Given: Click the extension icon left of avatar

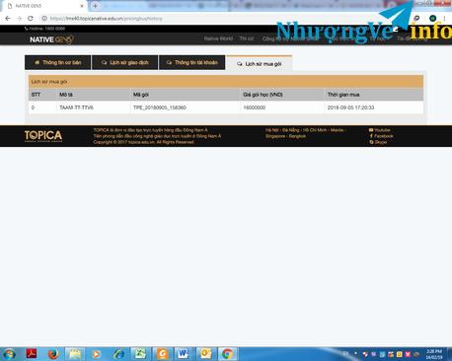Looking at the screenshot, I should (416, 18).
